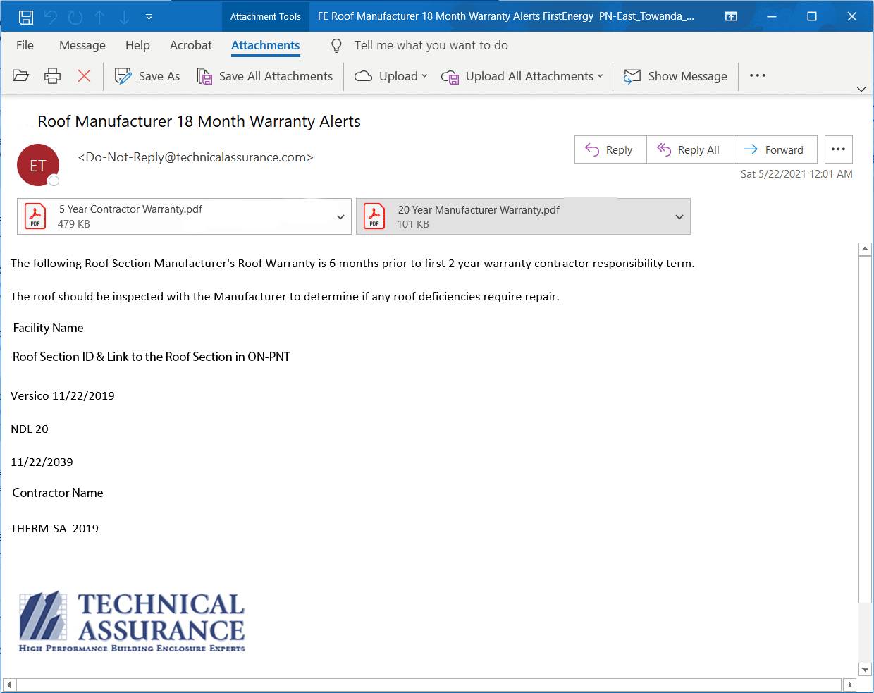Remove attachment using the red X icon

point(84,76)
